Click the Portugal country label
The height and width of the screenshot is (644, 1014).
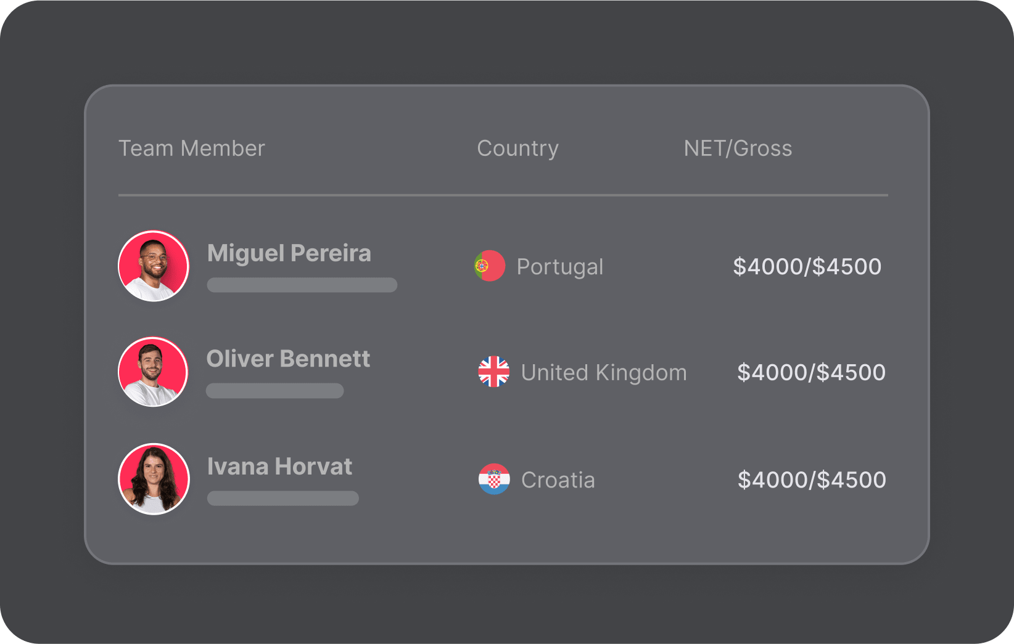560,267
